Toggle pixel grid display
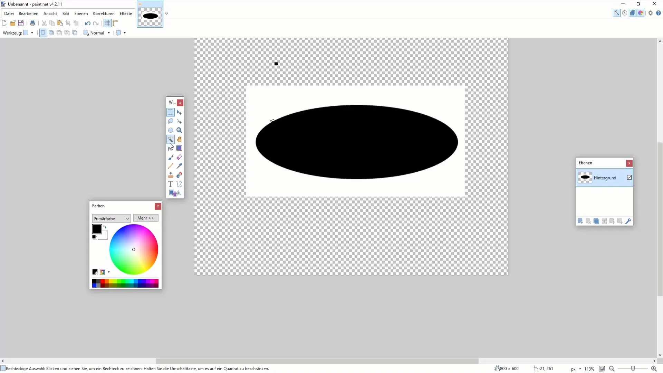The height and width of the screenshot is (373, 663). 107,23
